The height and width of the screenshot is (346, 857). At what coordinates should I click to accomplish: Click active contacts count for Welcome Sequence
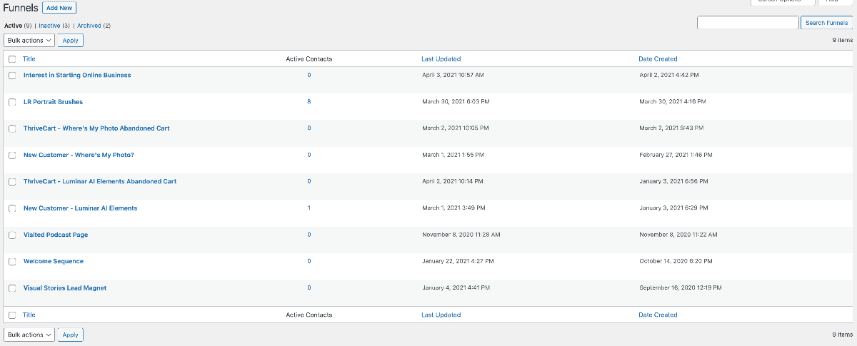(309, 261)
